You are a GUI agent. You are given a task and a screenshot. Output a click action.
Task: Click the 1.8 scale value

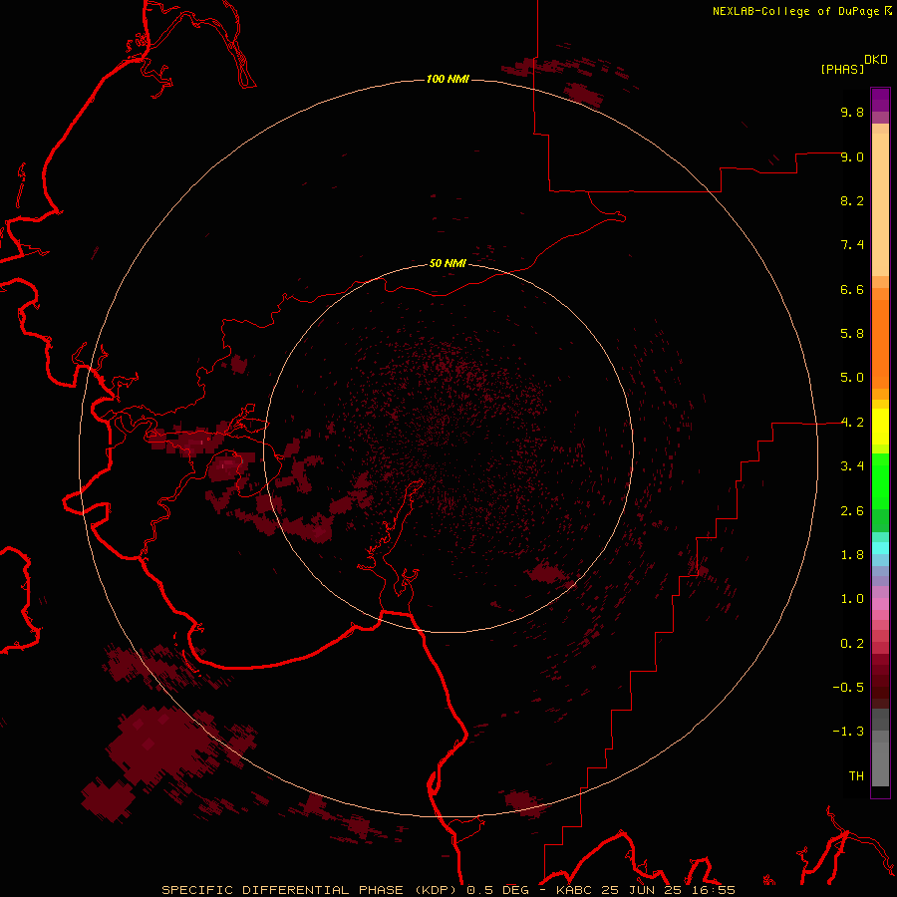tap(852, 555)
